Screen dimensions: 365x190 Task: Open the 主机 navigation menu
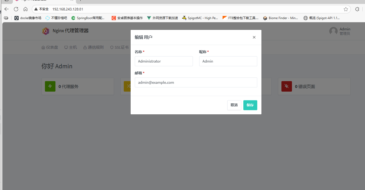coord(70,47)
